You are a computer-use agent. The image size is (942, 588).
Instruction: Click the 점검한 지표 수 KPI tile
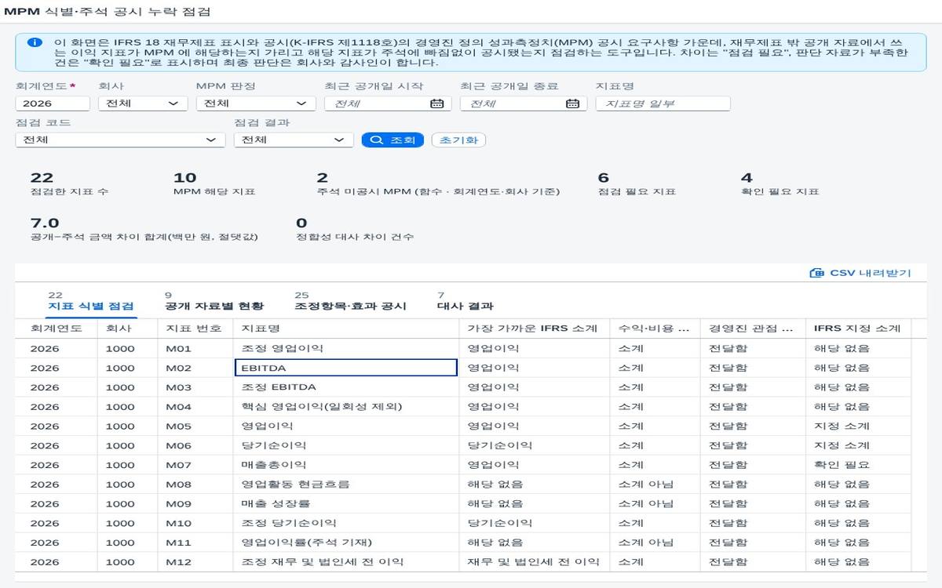coord(69,184)
